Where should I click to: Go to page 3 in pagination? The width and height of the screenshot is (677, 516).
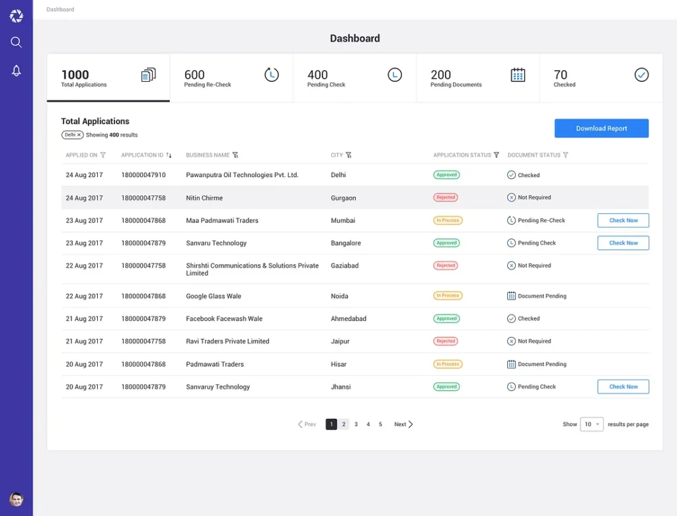pos(356,424)
